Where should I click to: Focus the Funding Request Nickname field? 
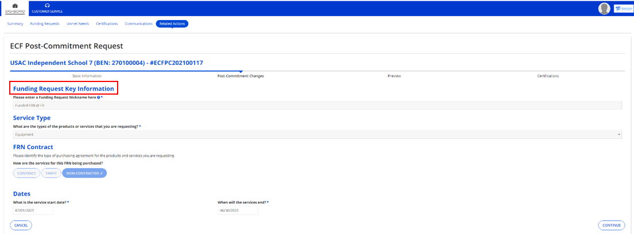tap(317, 106)
